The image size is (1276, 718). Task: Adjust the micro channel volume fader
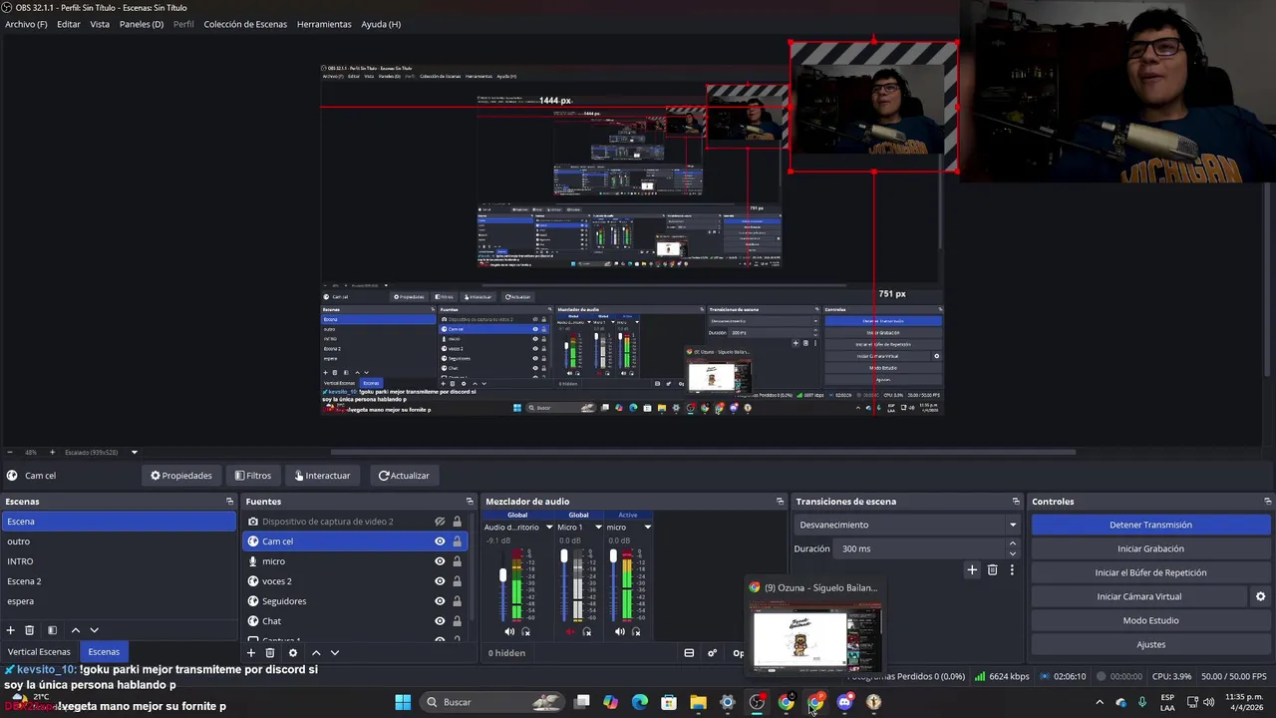(613, 556)
